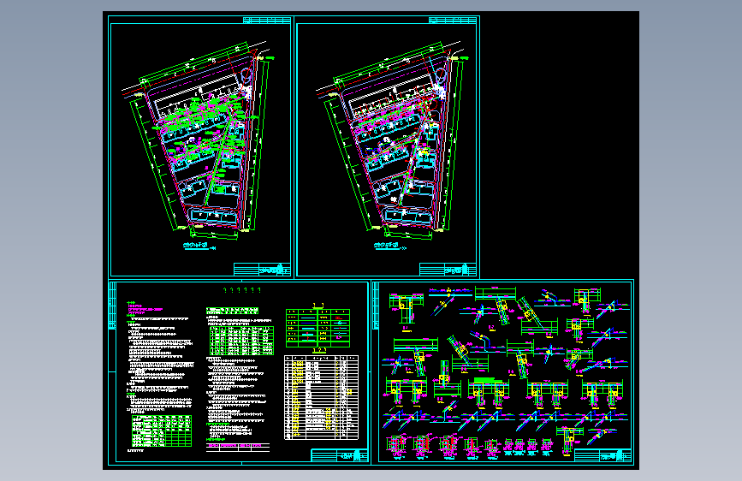Click the revision strip atop the right site plan sheet
Screen dimensions: 742x481
tap(453, 20)
